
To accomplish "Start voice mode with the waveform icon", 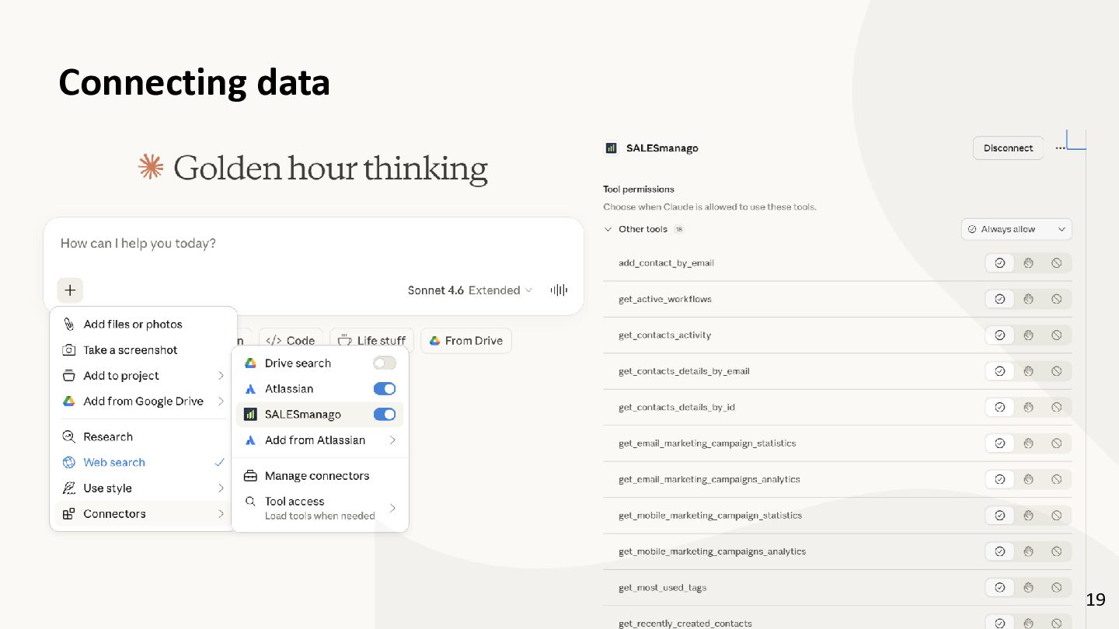I will pos(559,290).
